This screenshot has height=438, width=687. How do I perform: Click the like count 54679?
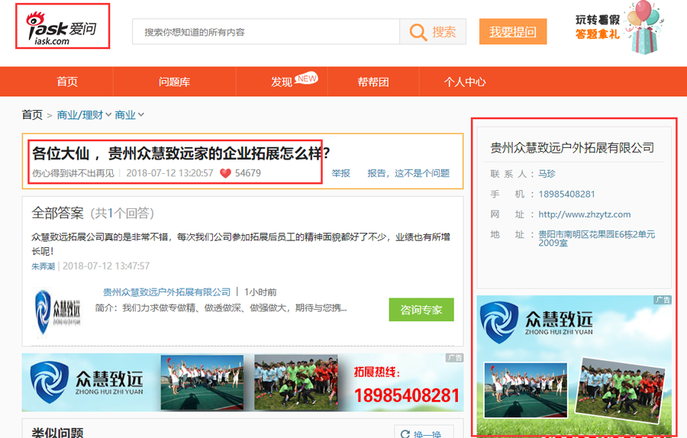(248, 173)
